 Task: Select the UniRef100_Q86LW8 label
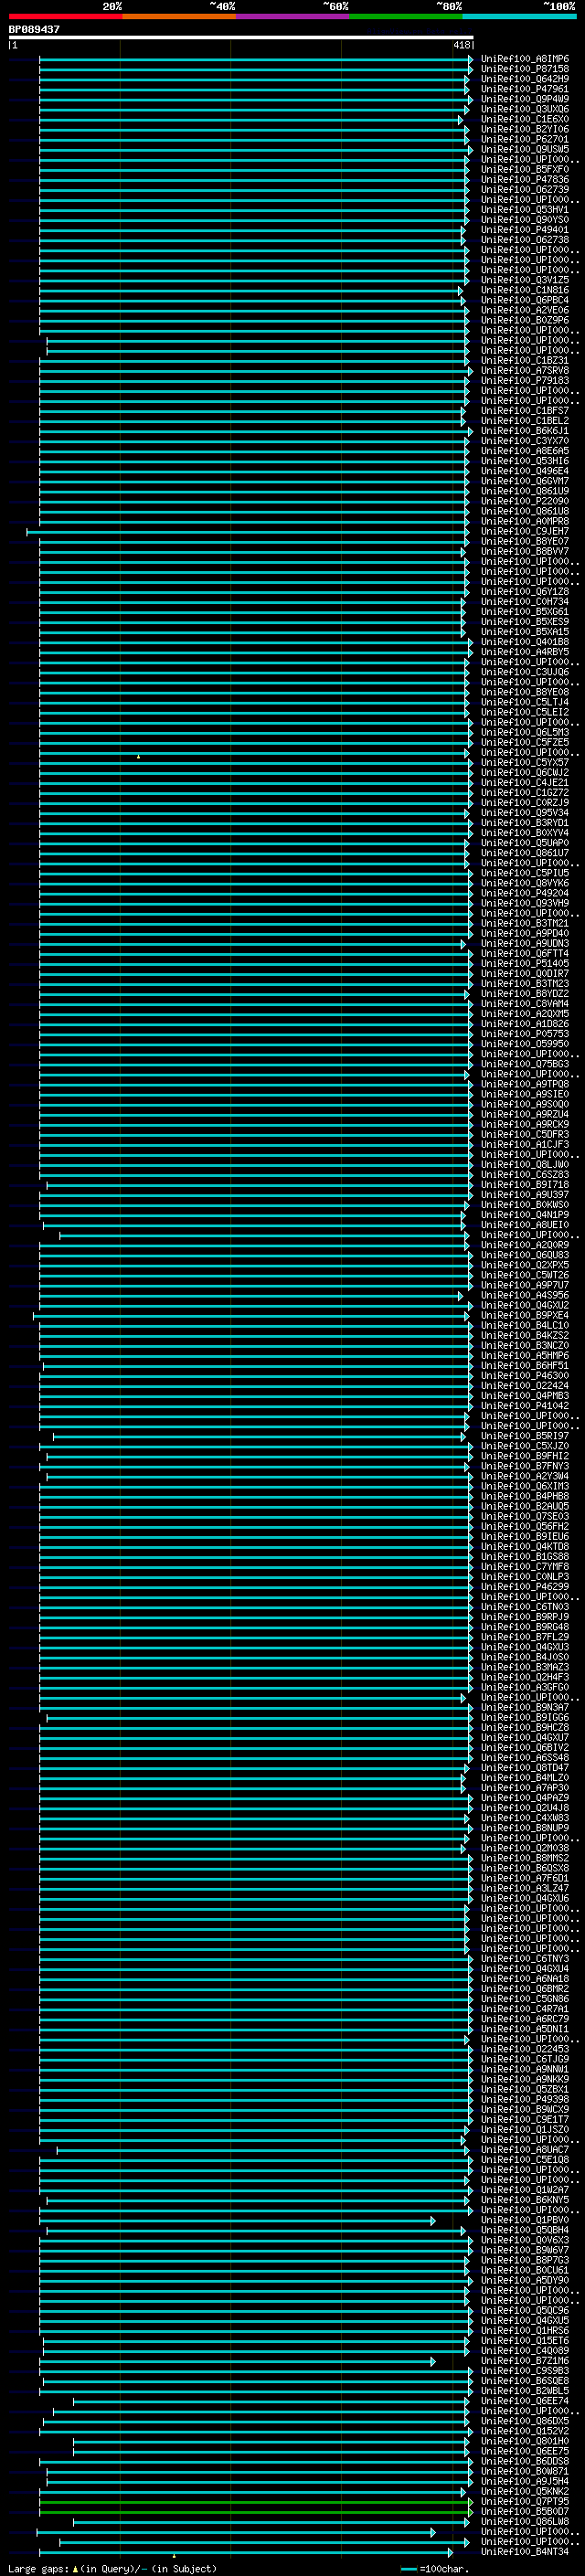(x=525, y=2521)
